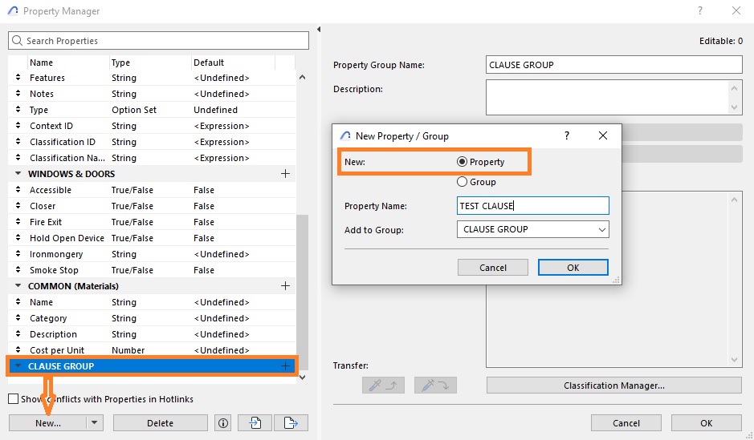This screenshot has width=754, height=440.
Task: Select the Group radio button
Action: click(462, 182)
